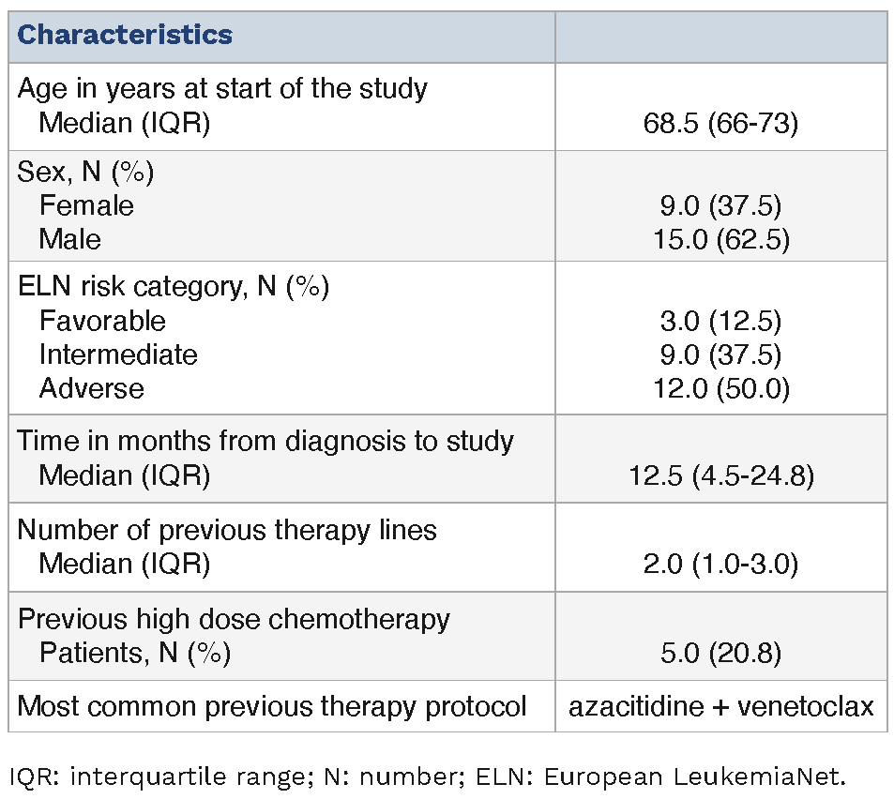Select the Intermediate row label
Viewport: 894px width, 799px height.
tap(118, 354)
